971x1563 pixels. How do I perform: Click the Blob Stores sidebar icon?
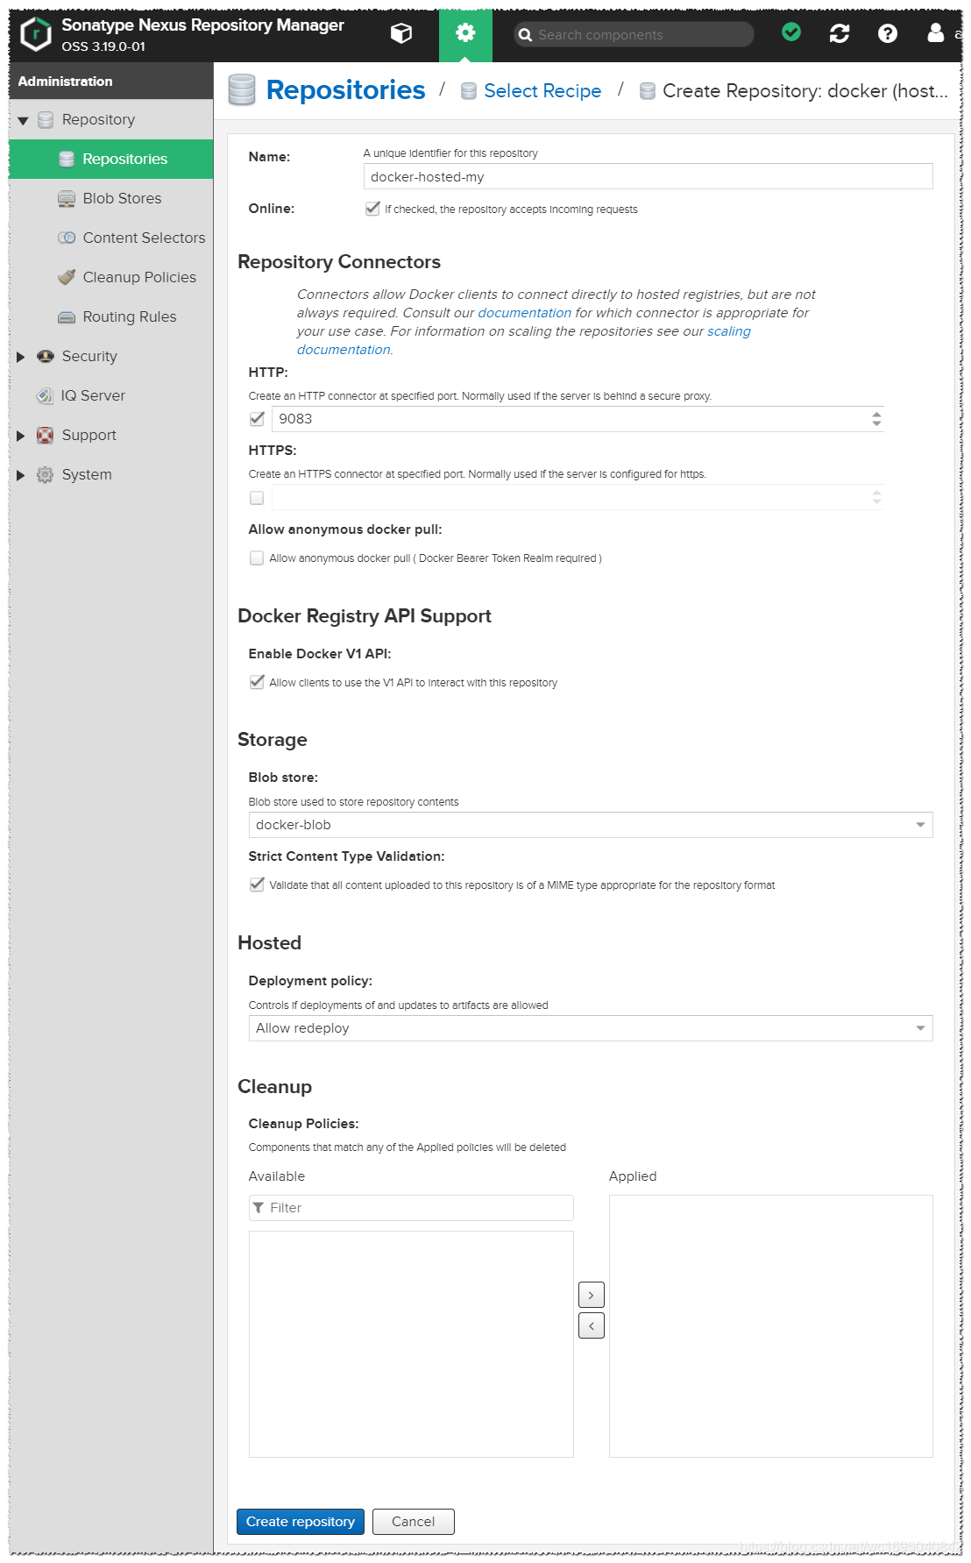pyautogui.click(x=67, y=199)
